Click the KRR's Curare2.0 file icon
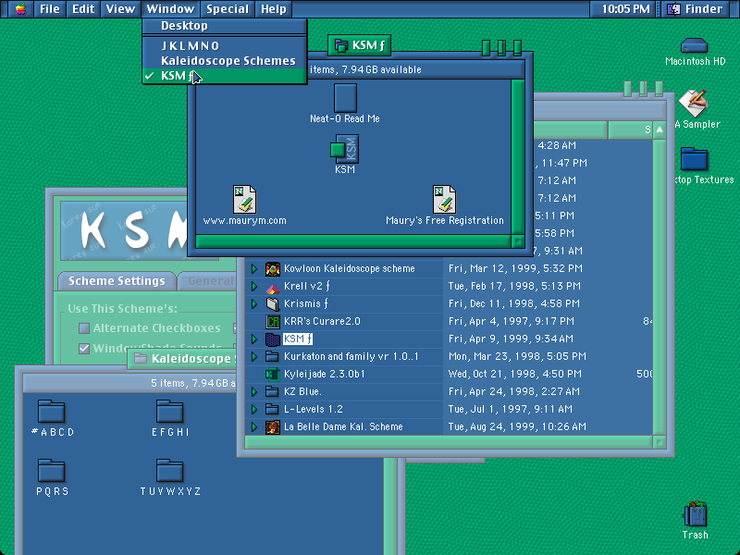This screenshot has width=740, height=555. pos(273,321)
